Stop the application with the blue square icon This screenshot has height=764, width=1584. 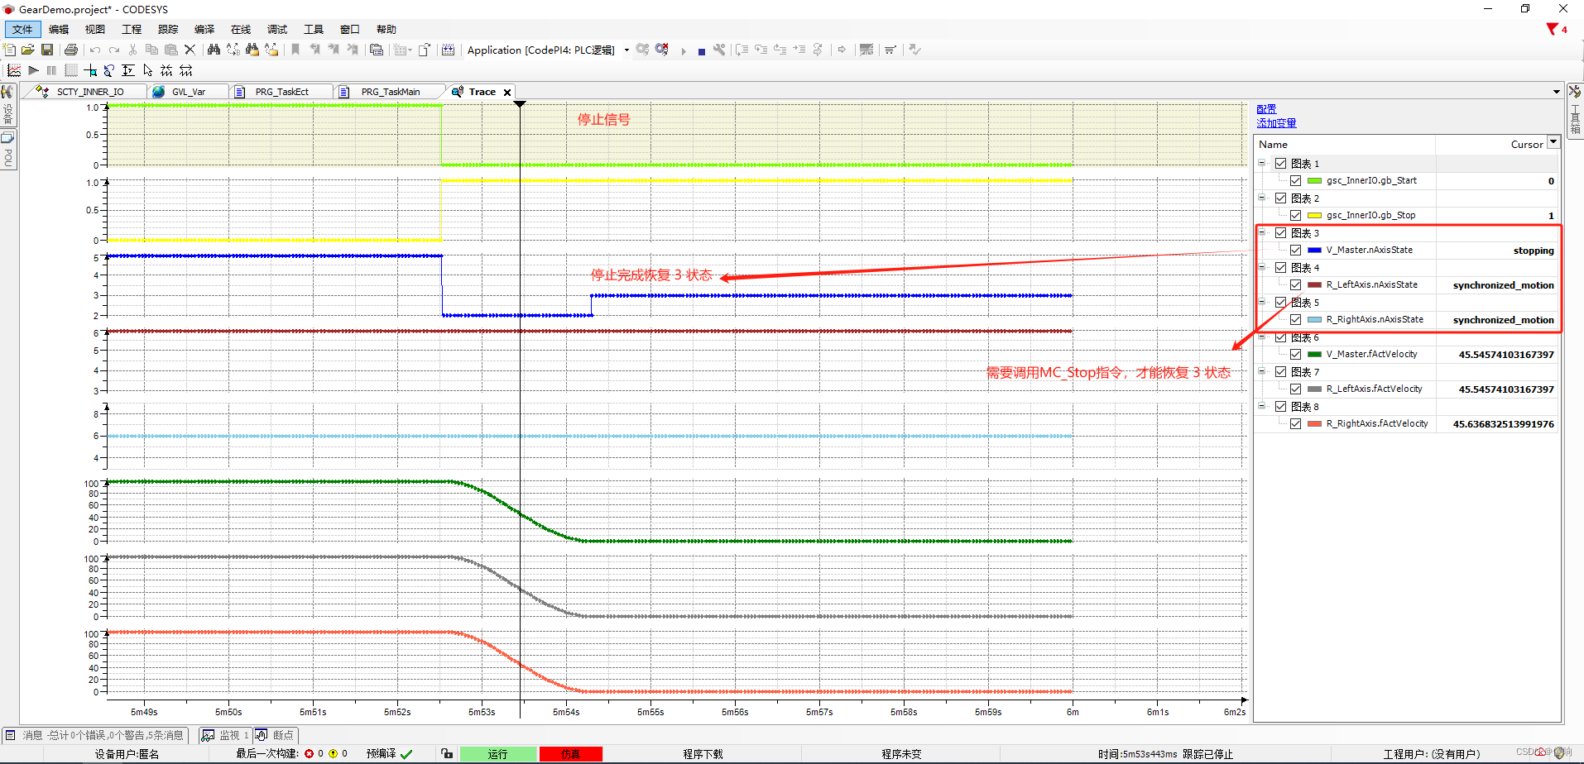[702, 51]
